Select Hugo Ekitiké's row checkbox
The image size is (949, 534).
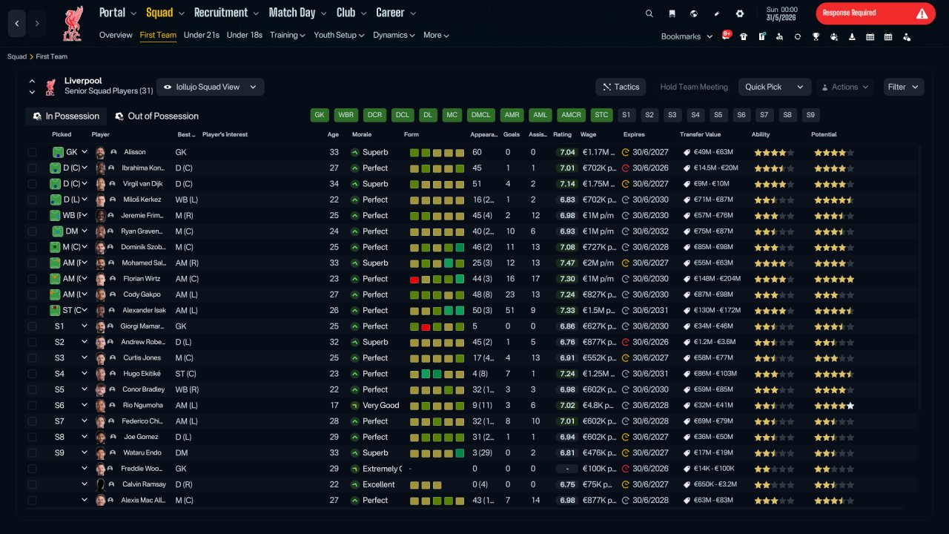32,374
